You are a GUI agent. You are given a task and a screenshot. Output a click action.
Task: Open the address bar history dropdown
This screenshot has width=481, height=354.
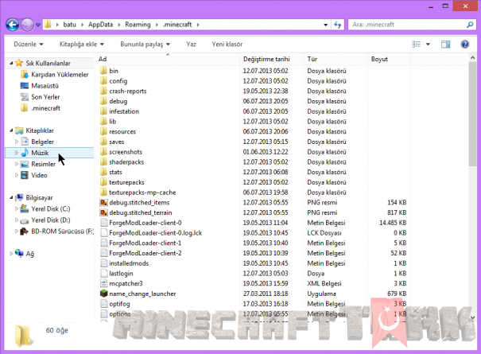coord(325,25)
